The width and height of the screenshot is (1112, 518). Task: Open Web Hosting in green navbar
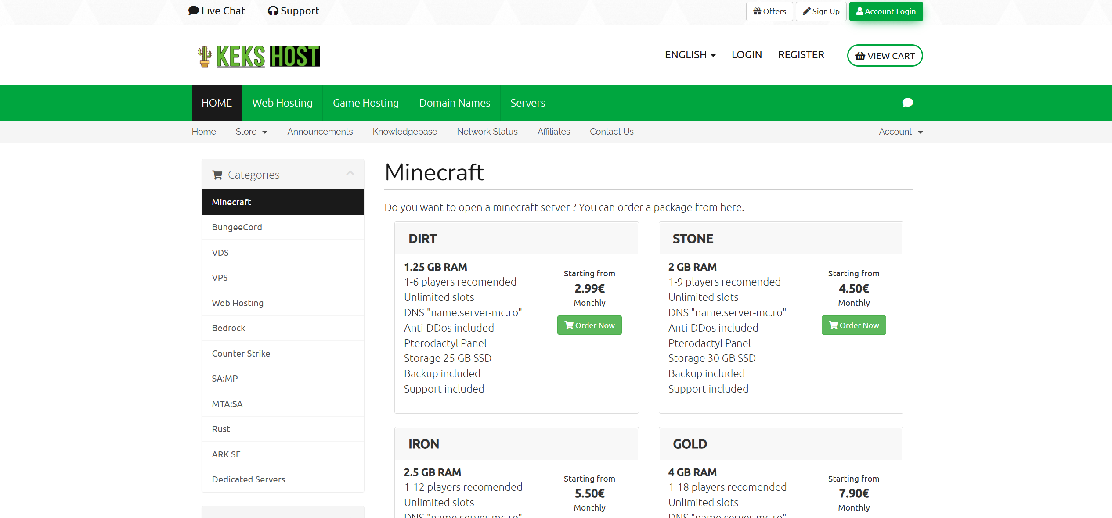point(282,103)
